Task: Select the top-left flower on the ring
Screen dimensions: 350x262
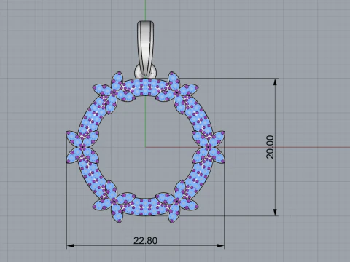Action: tap(114, 92)
